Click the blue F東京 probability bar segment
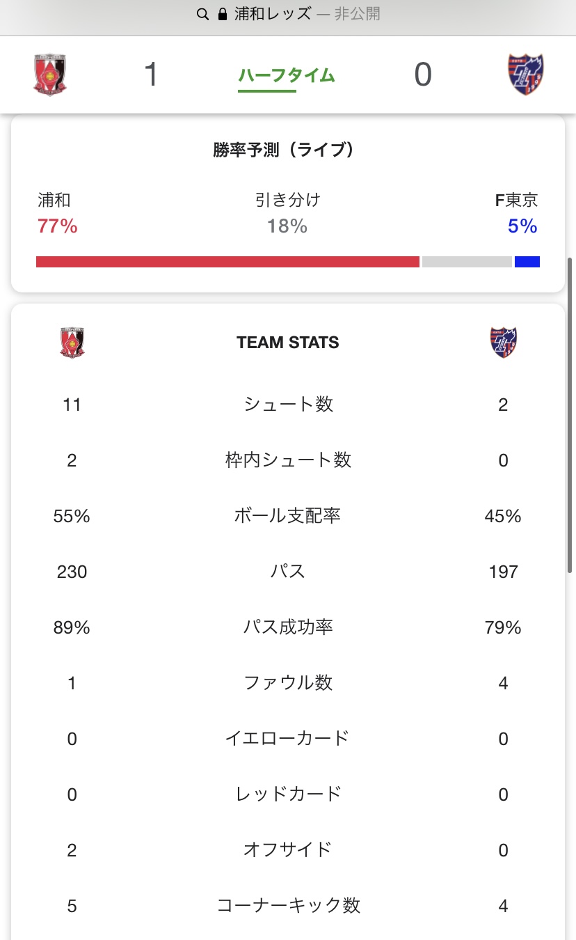Image resolution: width=576 pixels, height=940 pixels. point(527,262)
